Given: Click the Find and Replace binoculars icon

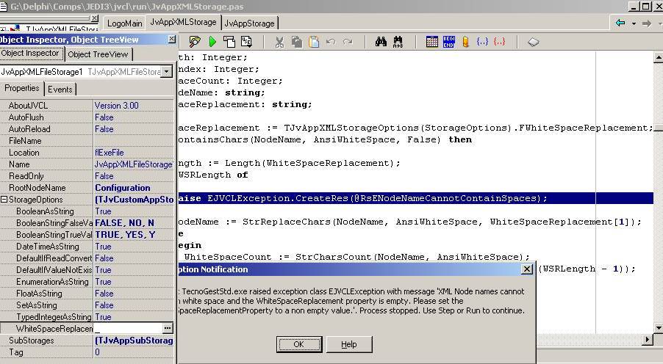Looking at the screenshot, I should coord(398,42).
